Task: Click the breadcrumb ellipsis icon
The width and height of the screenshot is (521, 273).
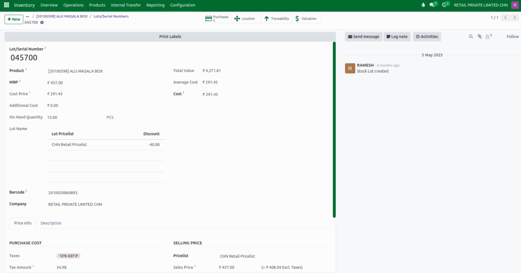Action: tap(27, 16)
